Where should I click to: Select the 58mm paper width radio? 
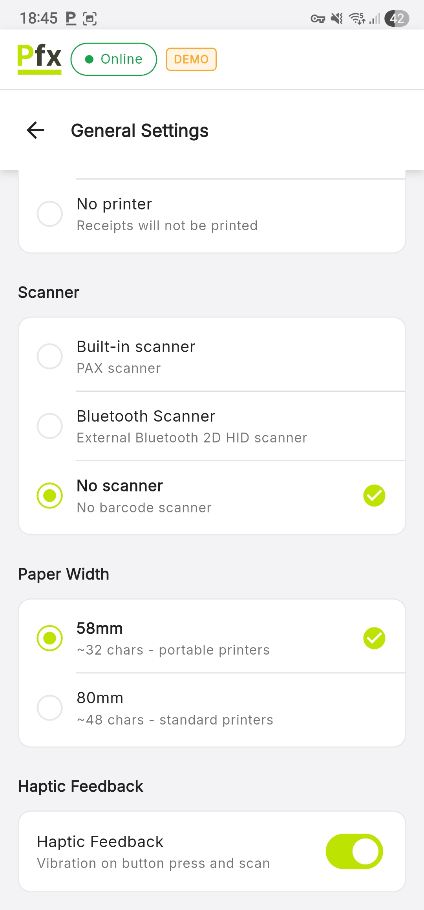50,638
